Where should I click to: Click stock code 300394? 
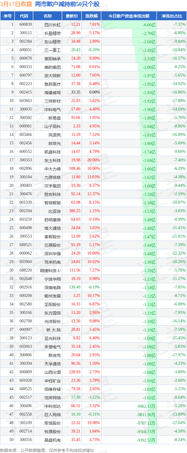[26, 364]
